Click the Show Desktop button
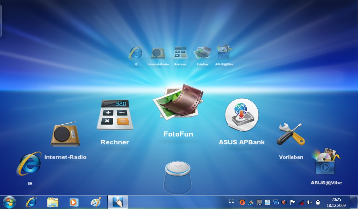358x209 pixels. point(354,202)
